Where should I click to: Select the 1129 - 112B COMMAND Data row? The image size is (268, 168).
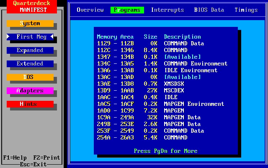150,43
